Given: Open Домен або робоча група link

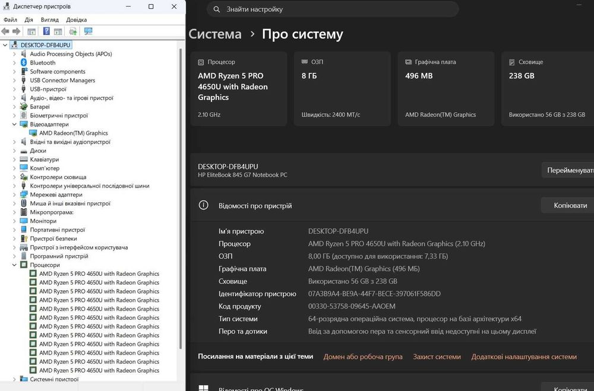Looking at the screenshot, I should pos(363,357).
